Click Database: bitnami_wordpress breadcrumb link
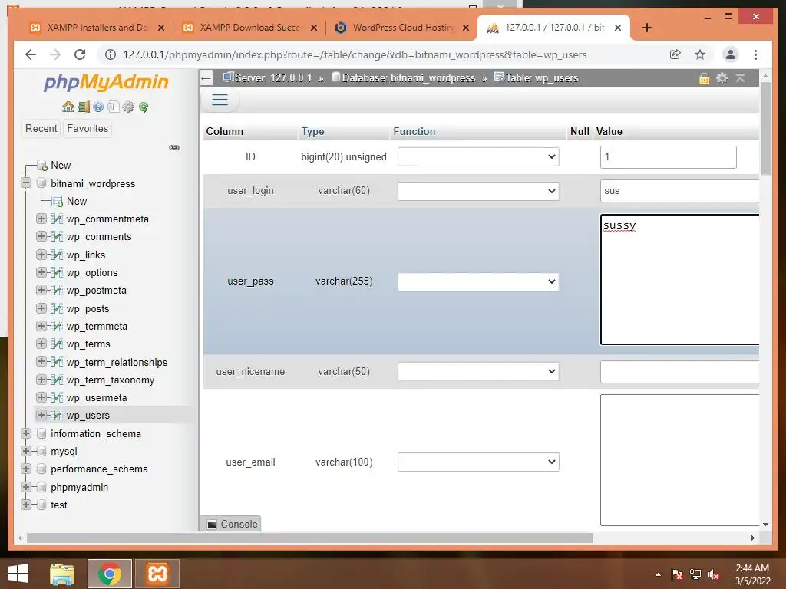Image resolution: width=786 pixels, height=589 pixels. [408, 78]
